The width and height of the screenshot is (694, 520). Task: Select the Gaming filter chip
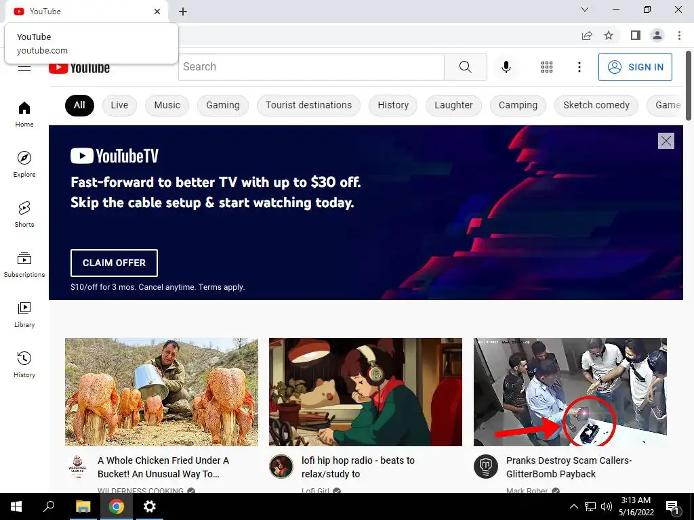point(223,105)
